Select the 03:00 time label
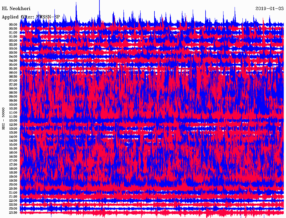Image resolution: width=286 pixels, height=218 pixels. 13,49
